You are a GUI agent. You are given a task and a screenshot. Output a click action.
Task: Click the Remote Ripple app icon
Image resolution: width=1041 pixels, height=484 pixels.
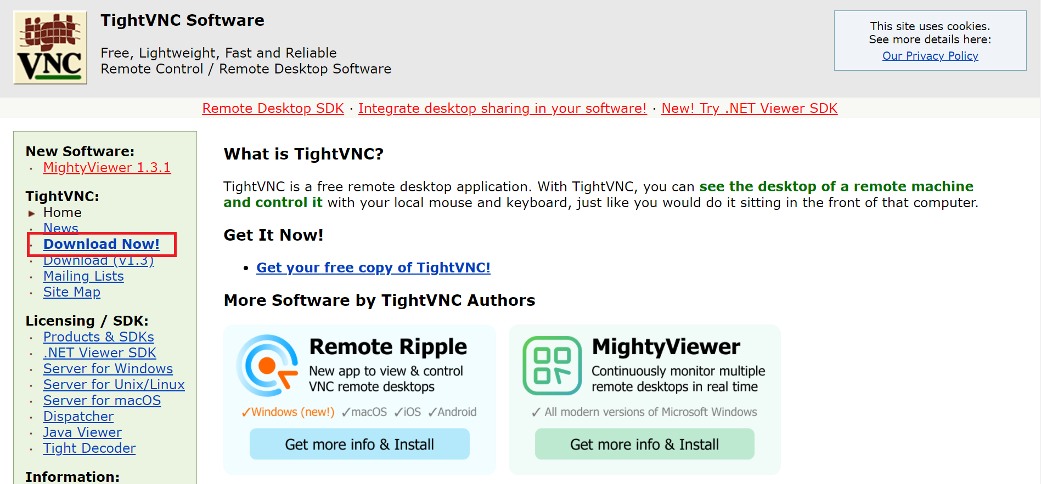tap(267, 365)
